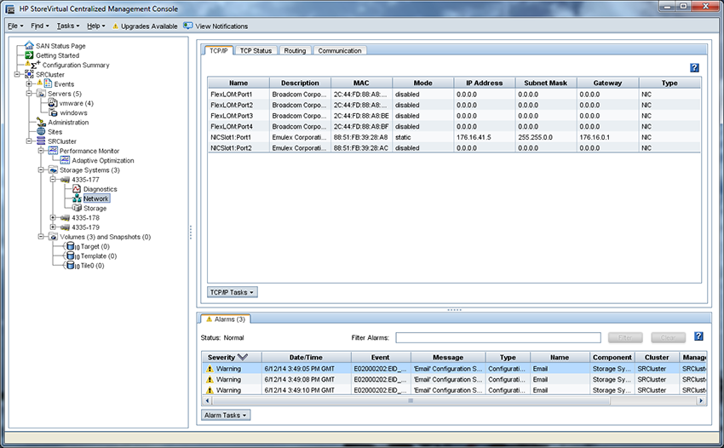Open the Diagnostics icon
This screenshot has height=448, width=724.
point(77,189)
